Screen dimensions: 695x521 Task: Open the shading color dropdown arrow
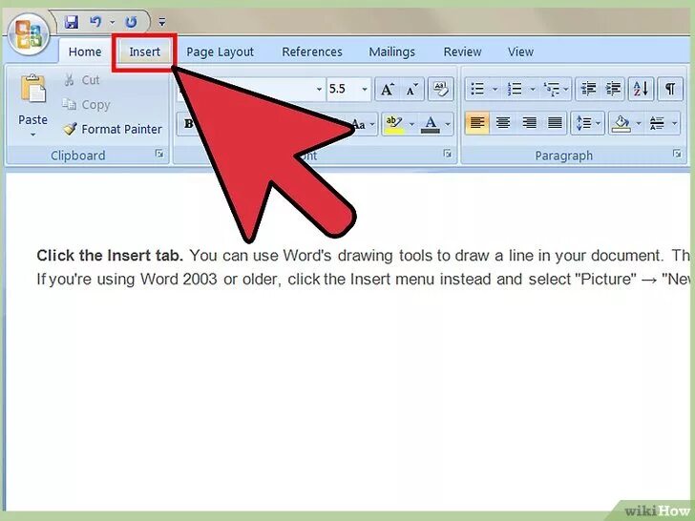pyautogui.click(x=639, y=124)
